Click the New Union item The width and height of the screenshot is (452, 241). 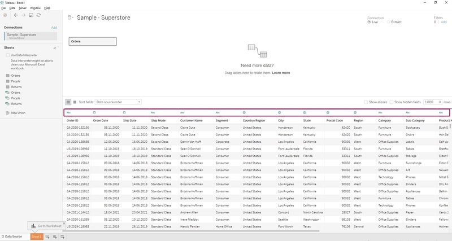pyautogui.click(x=18, y=113)
